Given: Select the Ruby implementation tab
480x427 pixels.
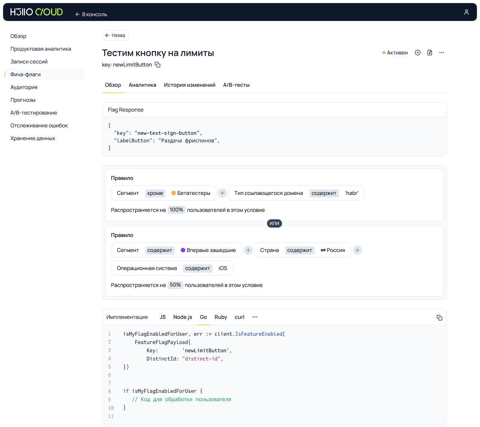Looking at the screenshot, I should tap(220, 317).
